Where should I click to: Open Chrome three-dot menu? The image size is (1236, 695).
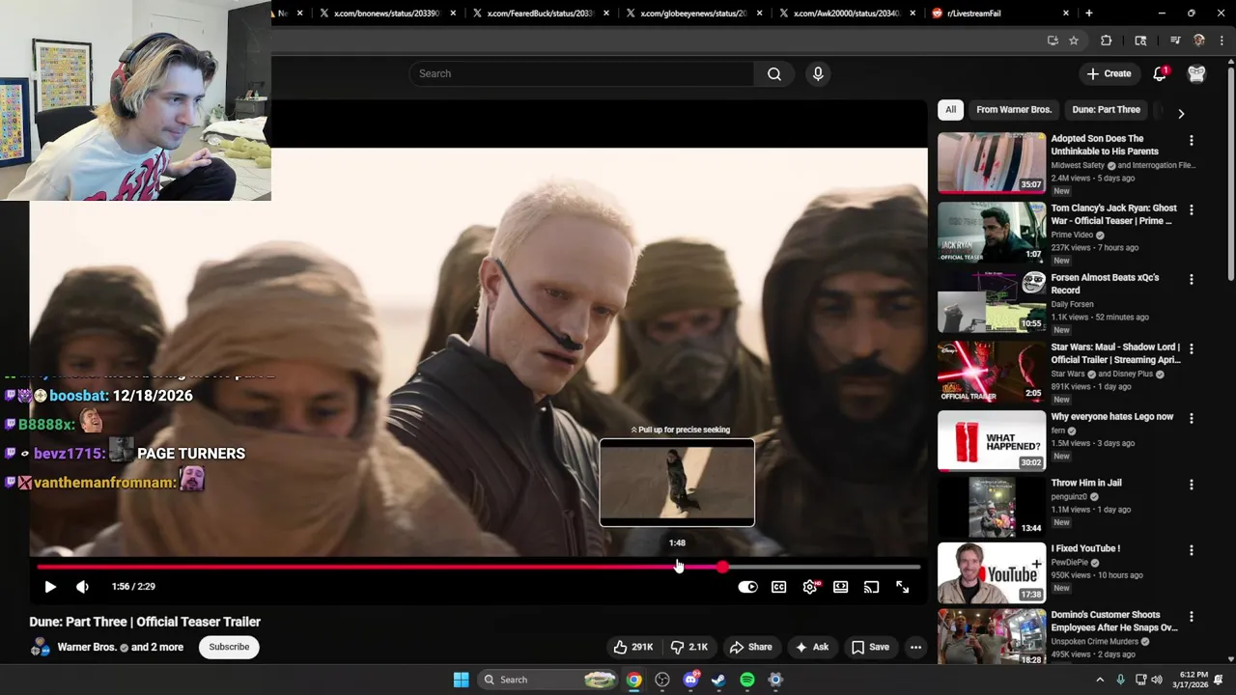[1222, 41]
